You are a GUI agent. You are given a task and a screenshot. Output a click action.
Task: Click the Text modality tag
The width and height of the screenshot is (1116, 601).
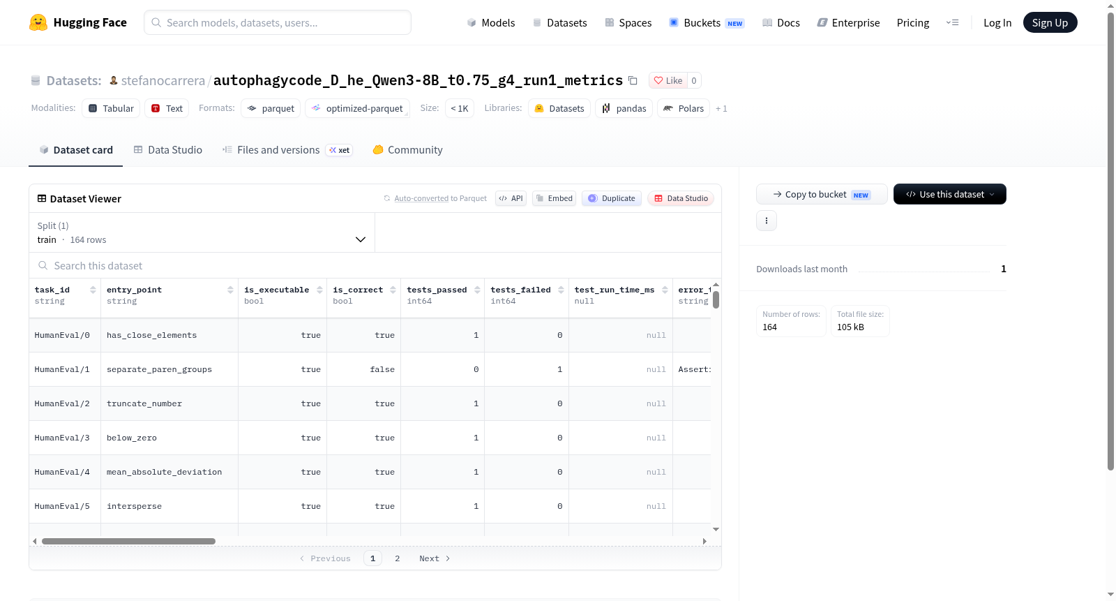[167, 108]
